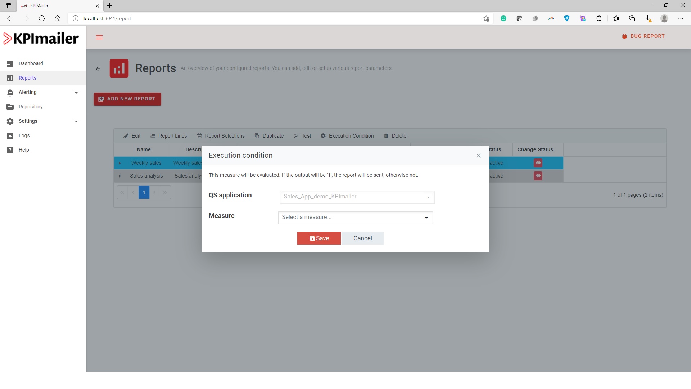The width and height of the screenshot is (691, 389).
Task: Click the Bug Report icon
Action: [624, 36]
